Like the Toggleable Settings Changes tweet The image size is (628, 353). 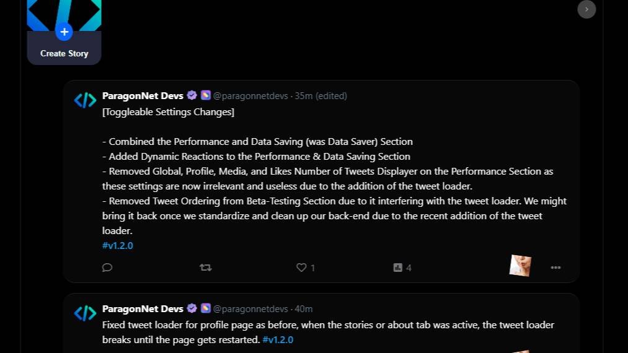[301, 268]
